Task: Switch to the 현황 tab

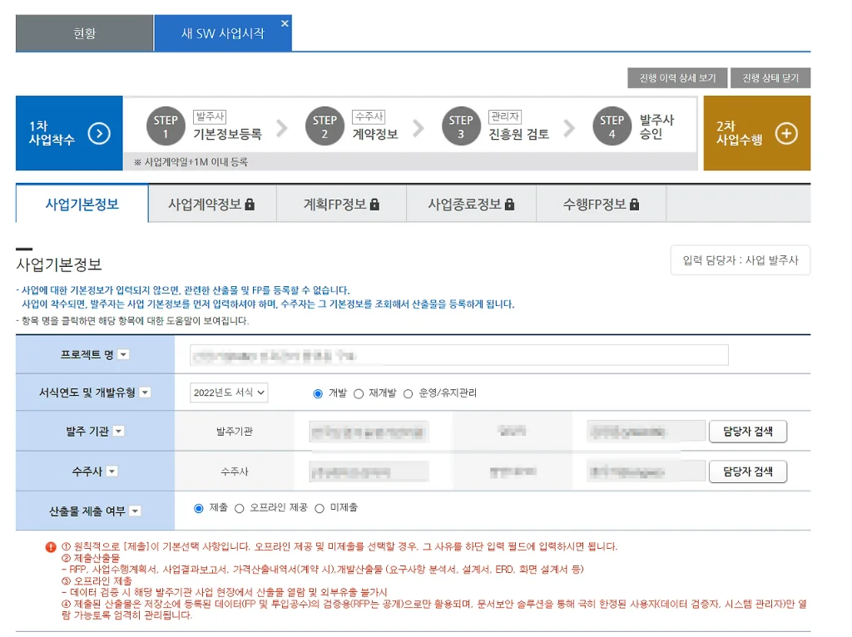Action: [x=84, y=34]
